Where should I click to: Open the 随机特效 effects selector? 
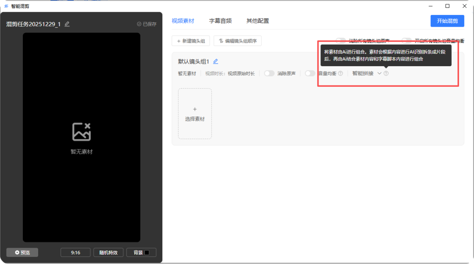pyautogui.click(x=108, y=253)
